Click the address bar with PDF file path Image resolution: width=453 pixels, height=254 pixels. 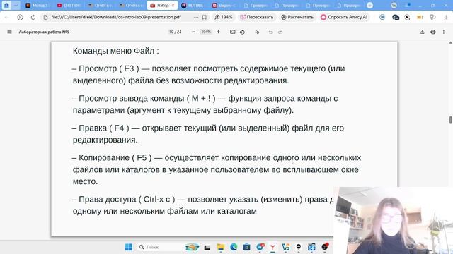116,17
